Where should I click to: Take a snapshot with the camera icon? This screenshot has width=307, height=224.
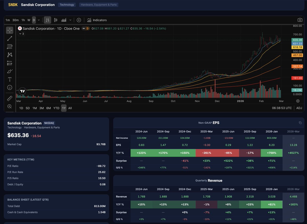(x=300, y=20)
